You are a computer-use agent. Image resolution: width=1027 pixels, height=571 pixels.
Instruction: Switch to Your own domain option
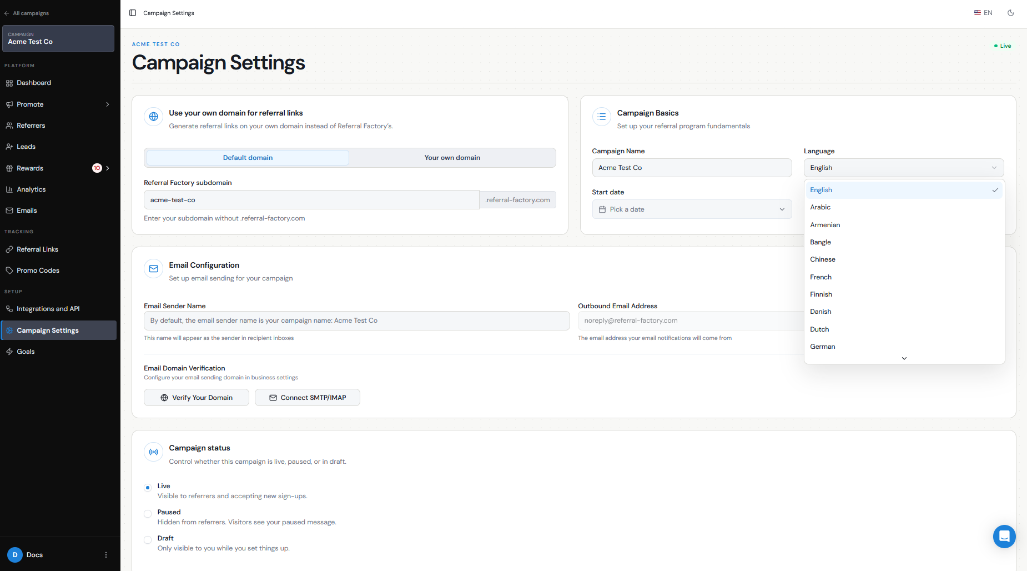click(x=452, y=158)
